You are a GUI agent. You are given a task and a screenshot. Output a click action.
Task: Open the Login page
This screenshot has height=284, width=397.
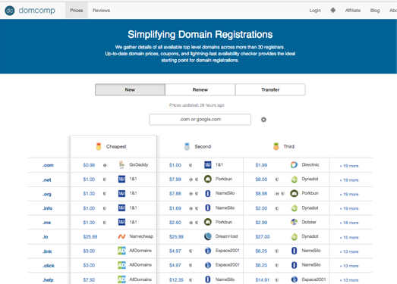pyautogui.click(x=315, y=11)
